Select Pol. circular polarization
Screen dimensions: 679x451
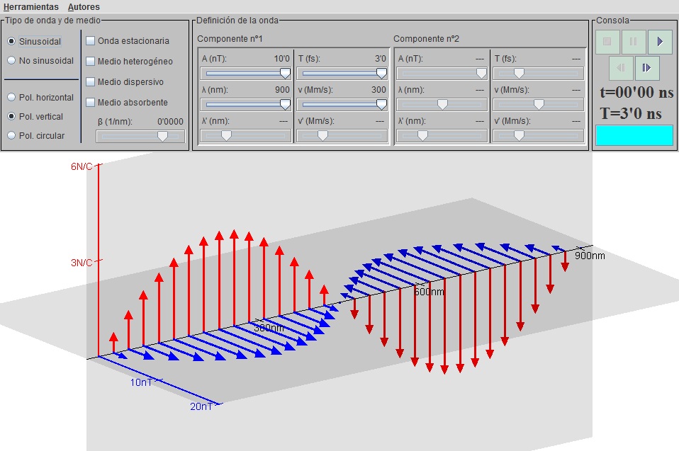tap(11, 135)
